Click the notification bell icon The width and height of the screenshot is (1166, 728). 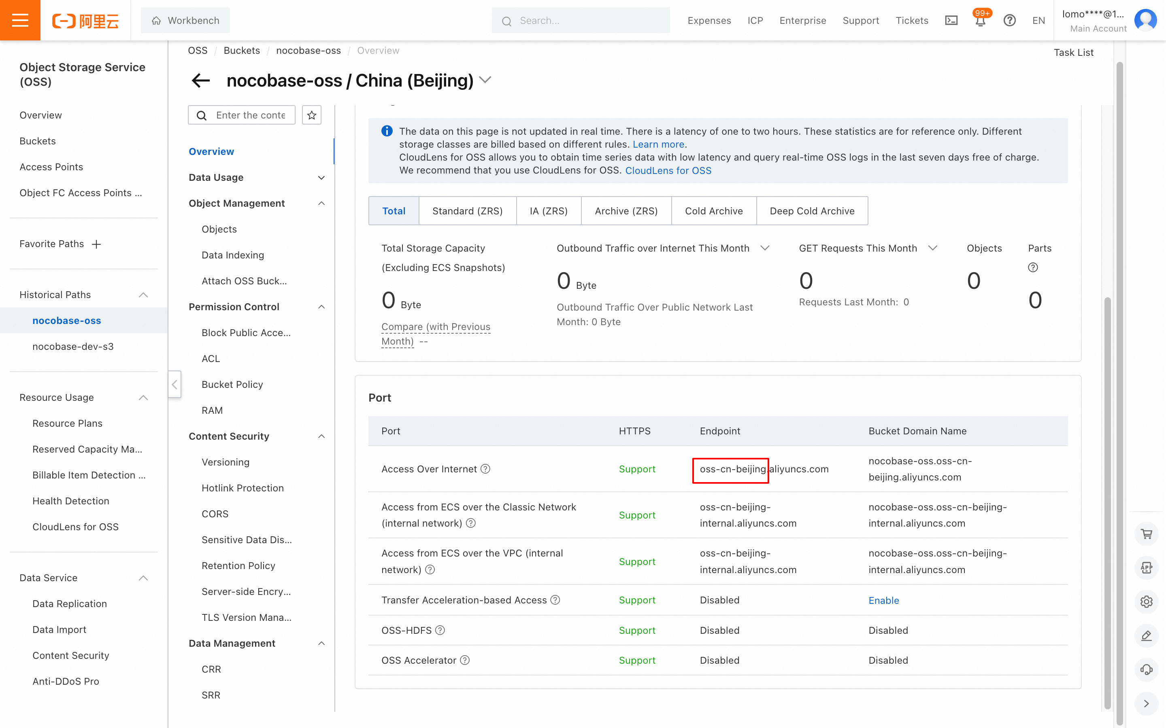point(980,21)
